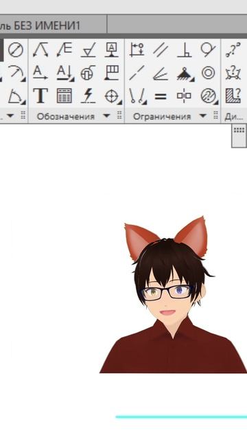Viewport: 247px width, 440px height.
Task: Select the circle with question mark constraint tool
Action: click(x=209, y=96)
